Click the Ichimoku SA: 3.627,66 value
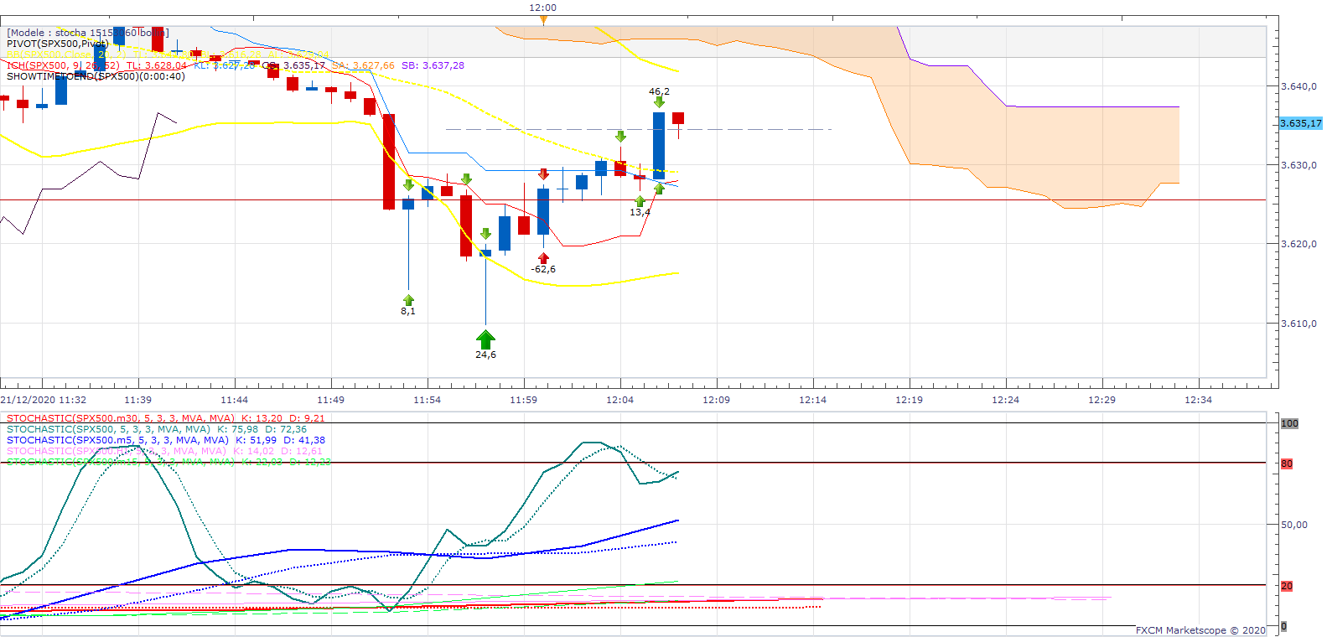Screen dimensions: 1327x637 (363, 65)
